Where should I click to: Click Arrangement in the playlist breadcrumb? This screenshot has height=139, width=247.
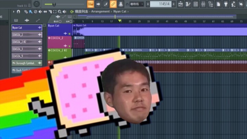click(x=100, y=12)
